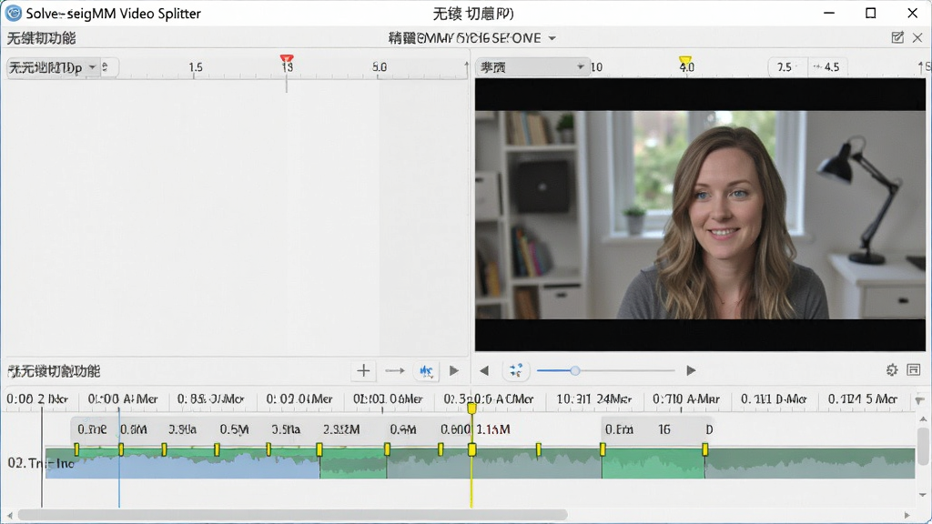Click the play arrow right of the preview slider
The width and height of the screenshot is (932, 524).
point(691,371)
